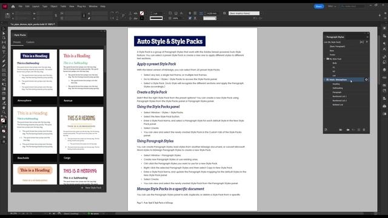Image resolution: width=388 pixels, height=218 pixels.
Task: Click the stroke color swatch in Control panel
Action: (x=142, y=18)
